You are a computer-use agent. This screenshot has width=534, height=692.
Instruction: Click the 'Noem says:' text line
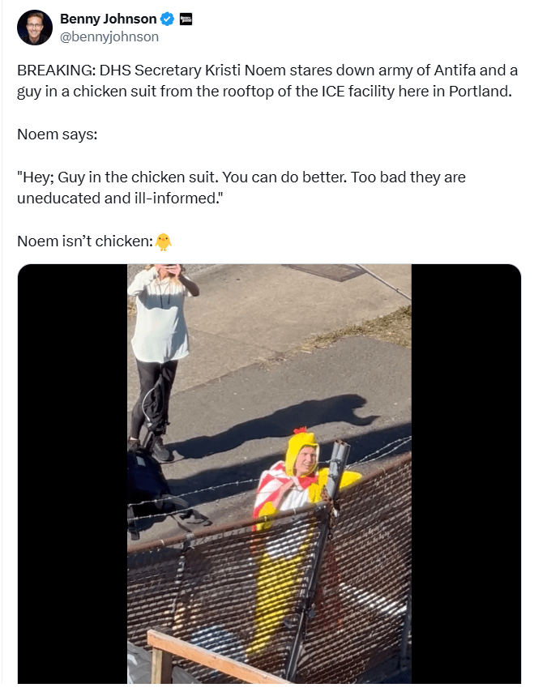coord(57,135)
